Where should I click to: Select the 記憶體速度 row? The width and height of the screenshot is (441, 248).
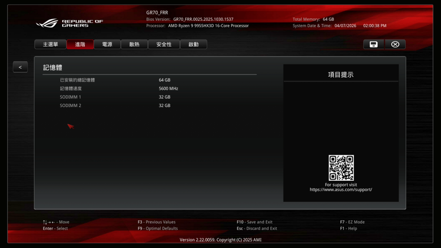pyautogui.click(x=149, y=89)
